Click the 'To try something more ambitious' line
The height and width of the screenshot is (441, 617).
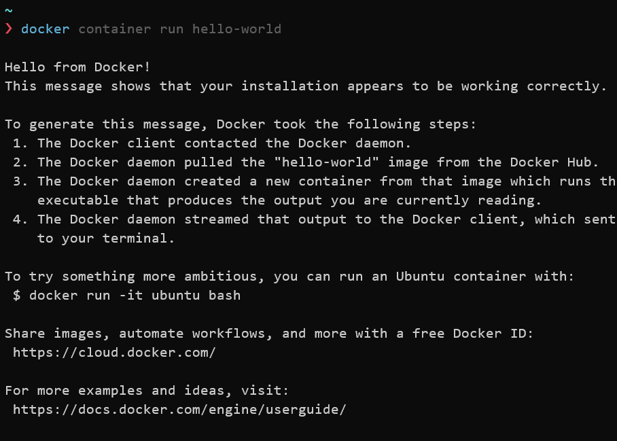point(289,277)
